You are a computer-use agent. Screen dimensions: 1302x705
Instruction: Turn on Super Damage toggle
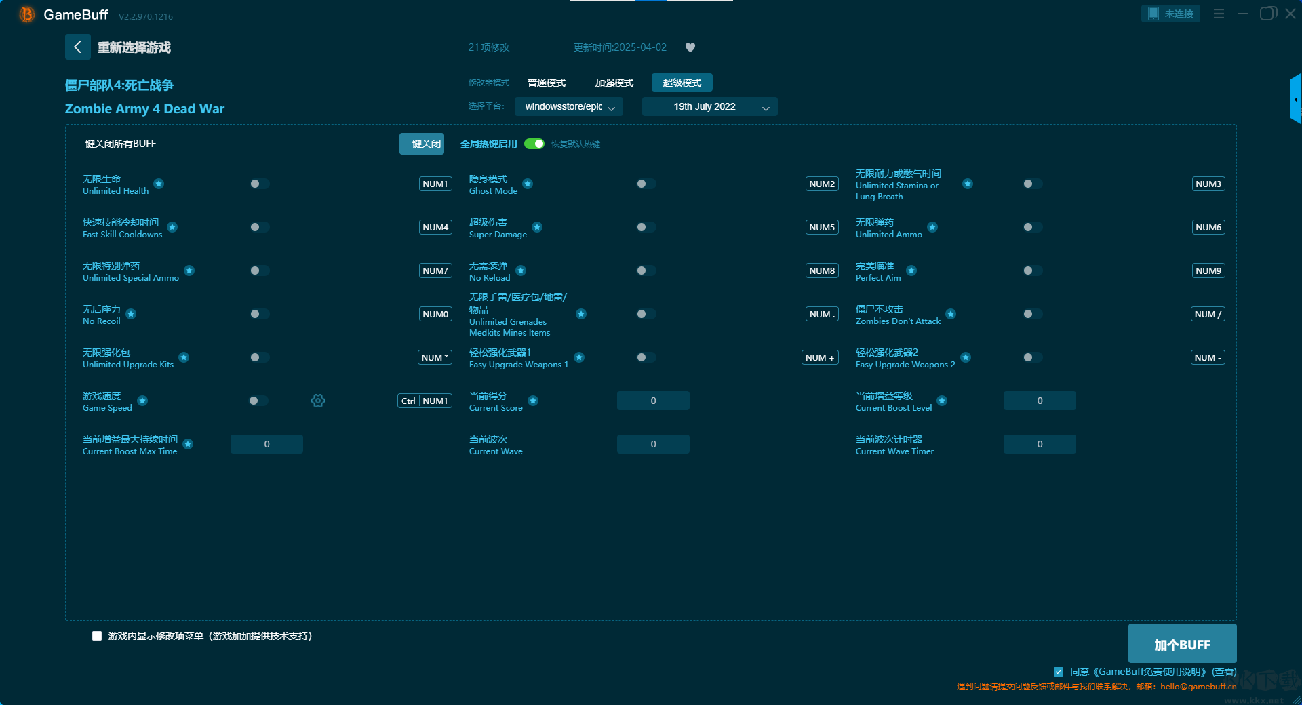(x=646, y=227)
